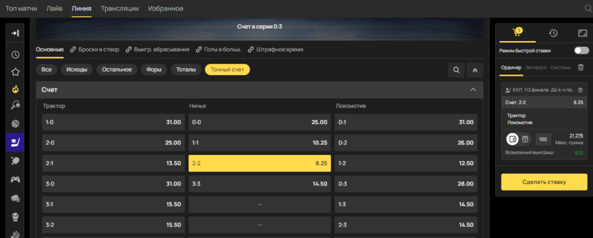Image resolution: width=593 pixels, height=238 pixels.
Task: Pick Локомотив 0:1 at 31.00
Action: pyautogui.click(x=406, y=122)
